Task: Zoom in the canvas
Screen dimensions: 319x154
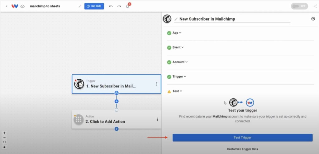Action: click(4, 133)
